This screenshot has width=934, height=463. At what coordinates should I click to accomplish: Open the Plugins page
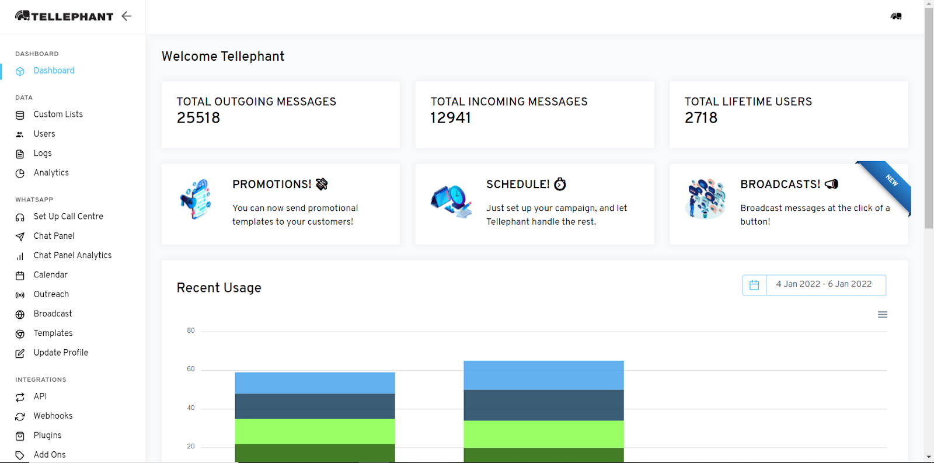point(47,436)
